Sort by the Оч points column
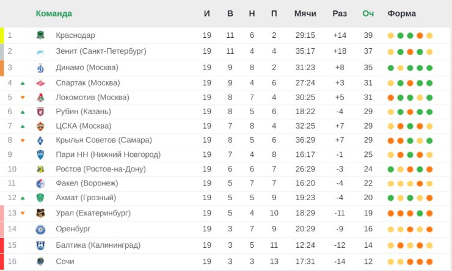The width and height of the screenshot is (452, 271). 368,13
